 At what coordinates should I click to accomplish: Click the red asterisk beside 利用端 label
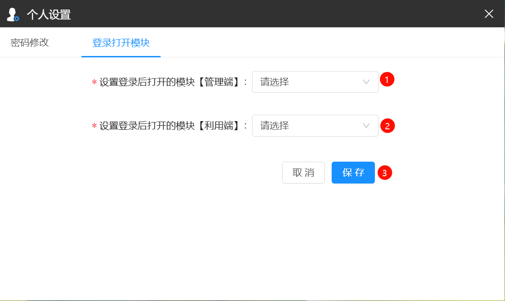click(94, 126)
